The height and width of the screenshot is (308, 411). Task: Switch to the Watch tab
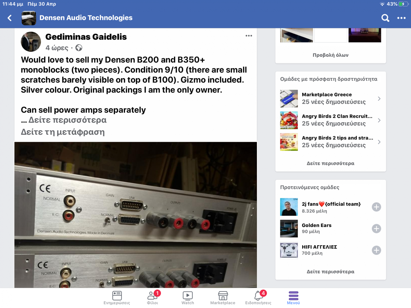(x=188, y=297)
